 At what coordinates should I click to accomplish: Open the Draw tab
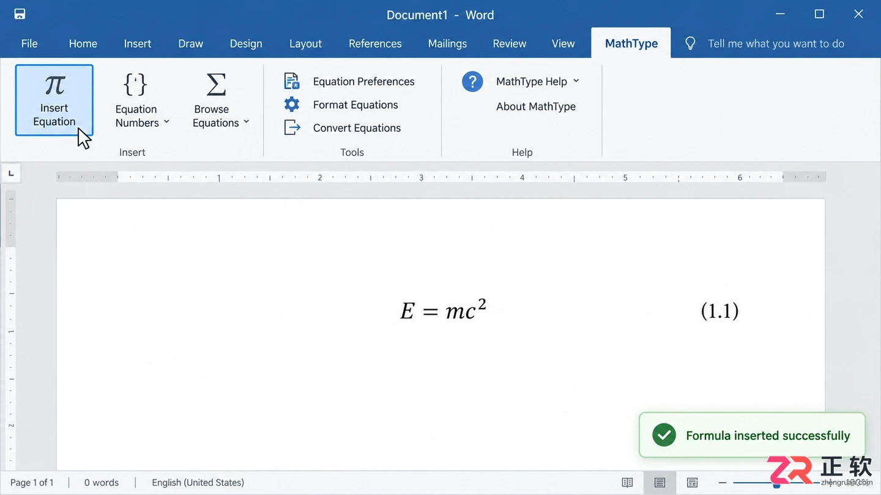191,43
